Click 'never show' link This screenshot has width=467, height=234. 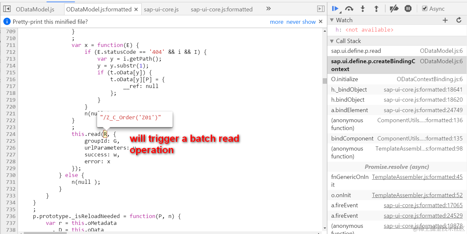click(301, 22)
